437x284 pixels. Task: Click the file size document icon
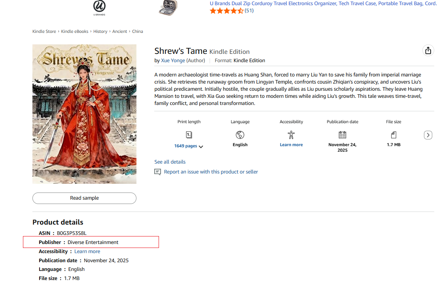click(393, 135)
